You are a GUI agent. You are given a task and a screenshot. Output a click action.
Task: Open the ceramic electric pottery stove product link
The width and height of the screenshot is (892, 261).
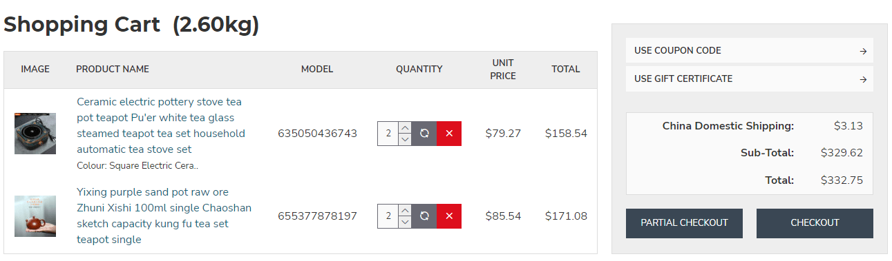[x=161, y=125]
